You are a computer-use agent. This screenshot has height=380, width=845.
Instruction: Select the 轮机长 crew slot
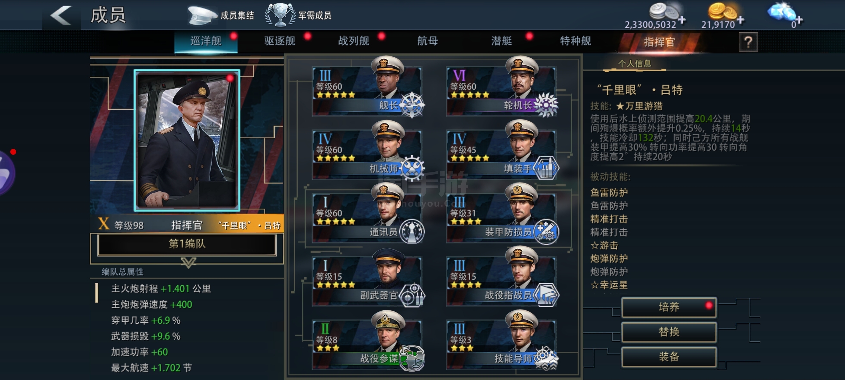[501, 91]
